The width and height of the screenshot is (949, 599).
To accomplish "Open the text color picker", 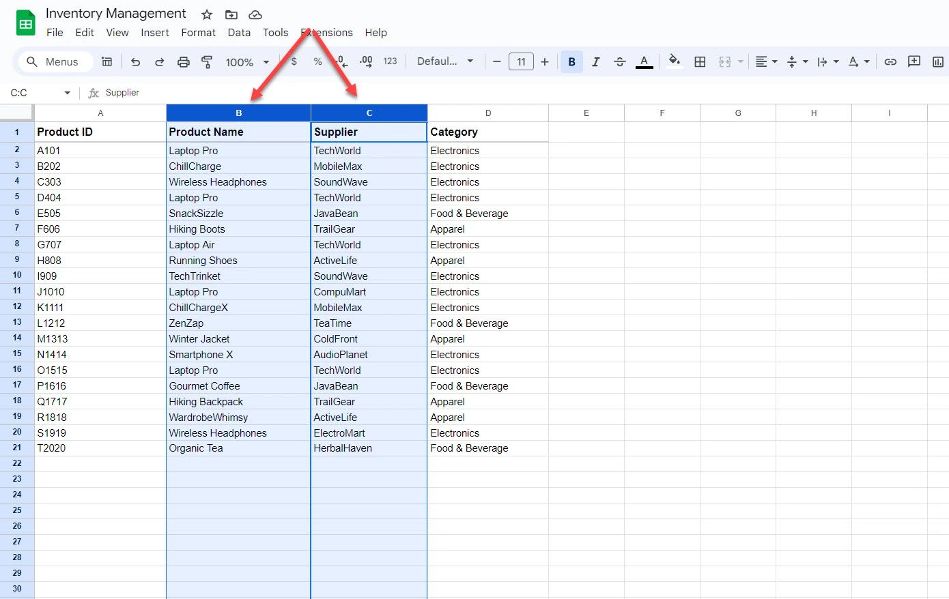I will (644, 62).
